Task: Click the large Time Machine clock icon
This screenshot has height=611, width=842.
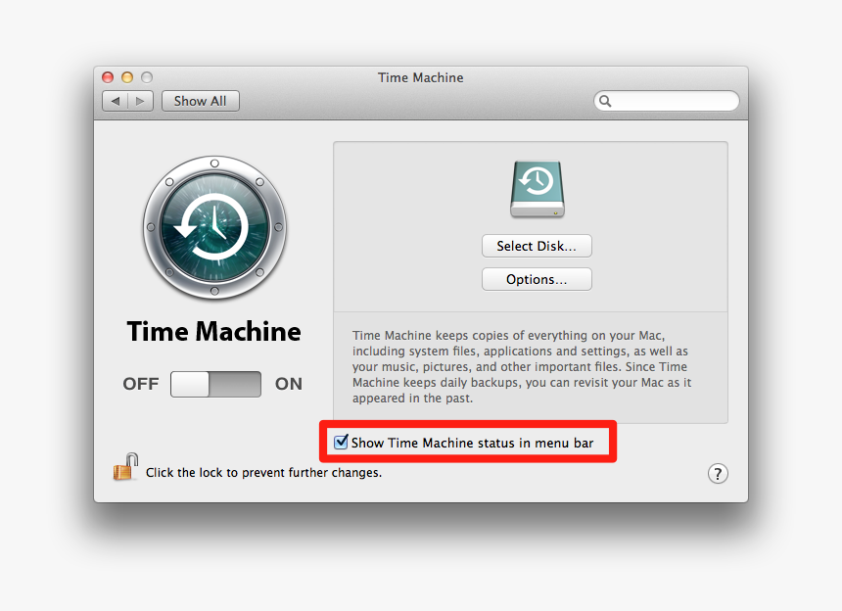Action: coord(214,227)
